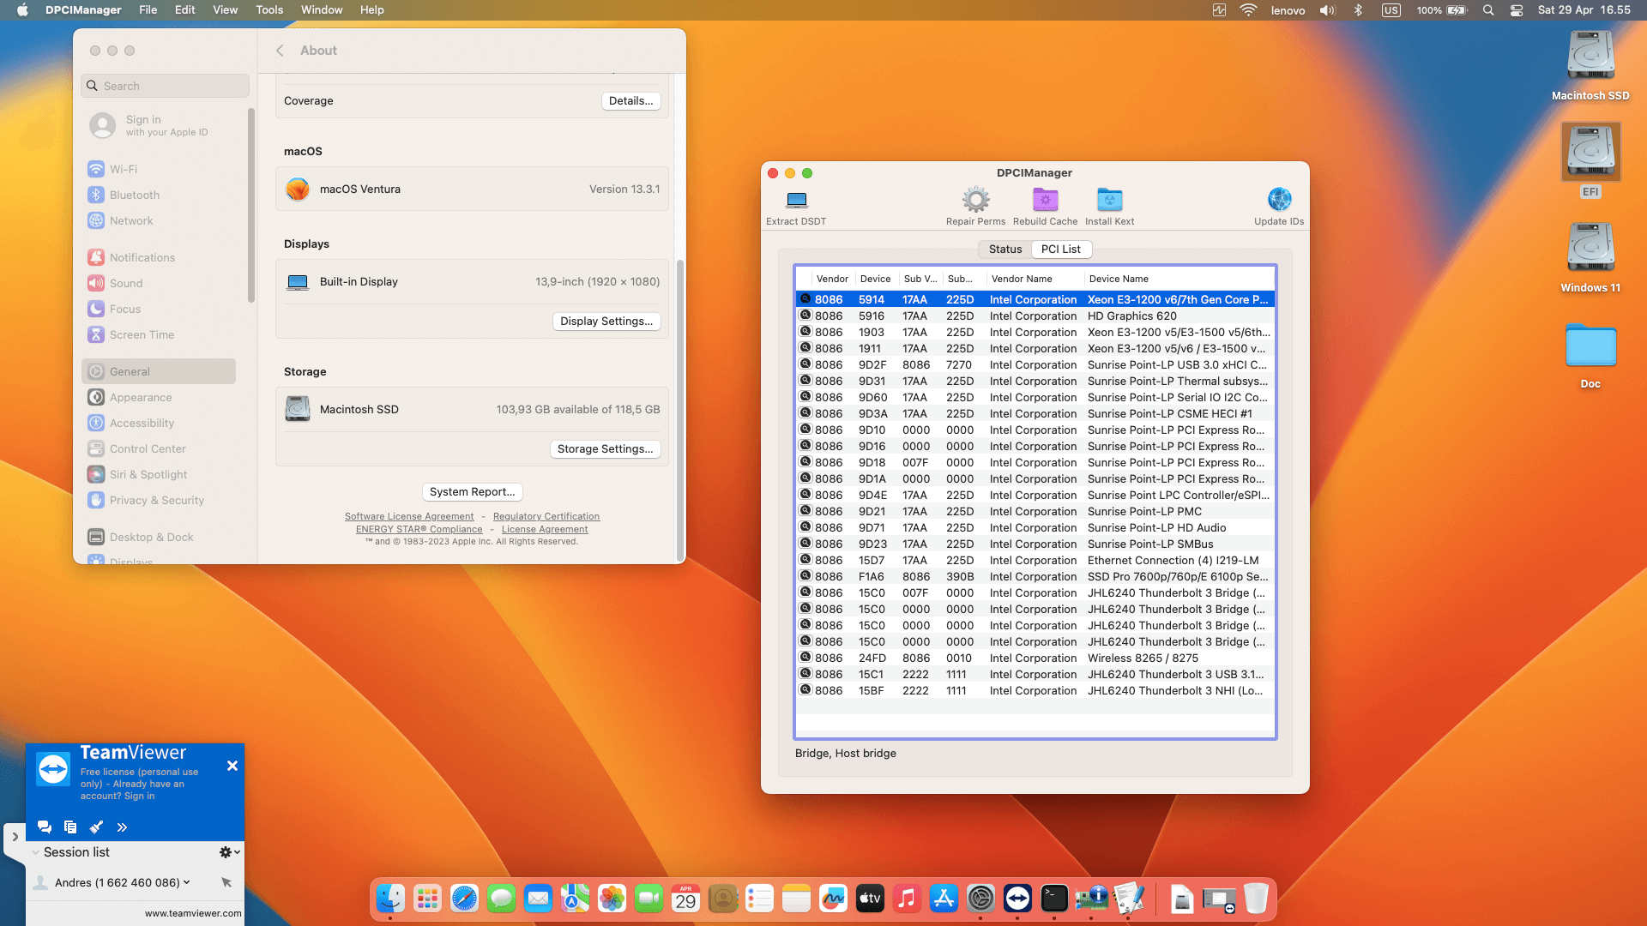Image resolution: width=1647 pixels, height=926 pixels.
Task: Select the Sunrise Point-LP PMC row
Action: tap(1035, 511)
